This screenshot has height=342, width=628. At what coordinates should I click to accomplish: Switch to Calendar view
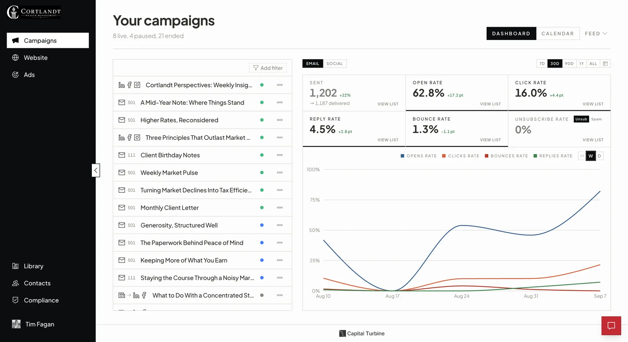[x=557, y=33]
